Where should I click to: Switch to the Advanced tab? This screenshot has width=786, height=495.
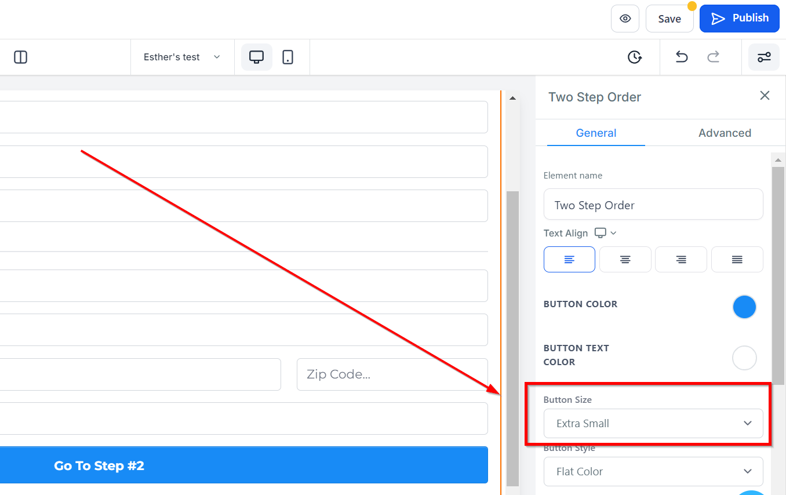point(725,133)
